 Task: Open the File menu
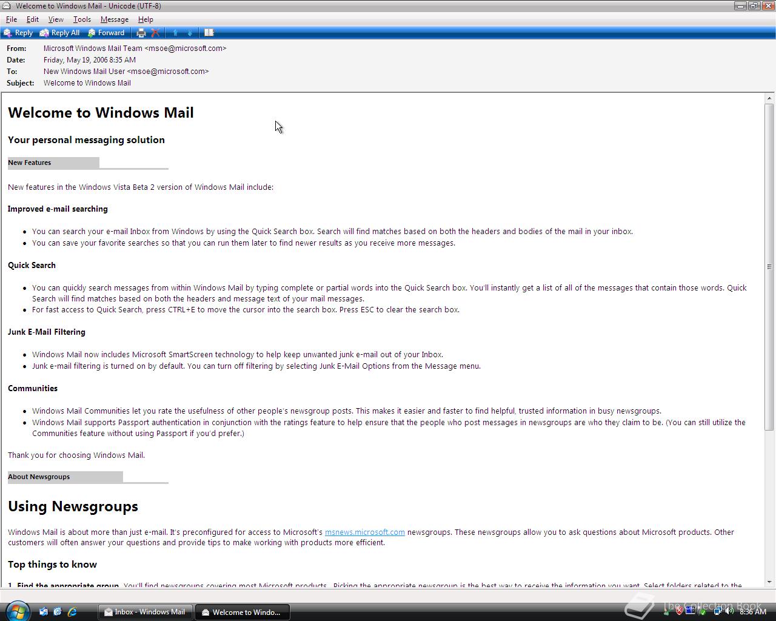tap(12, 19)
